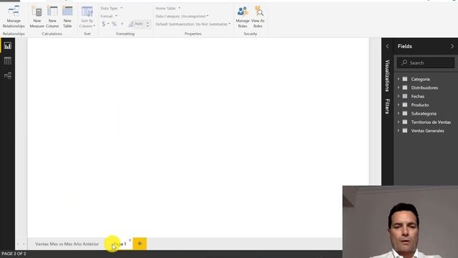The image size is (458, 258).
Task: Switch to Ventas Mes vs Mes Año Anterior page
Action: click(x=67, y=244)
